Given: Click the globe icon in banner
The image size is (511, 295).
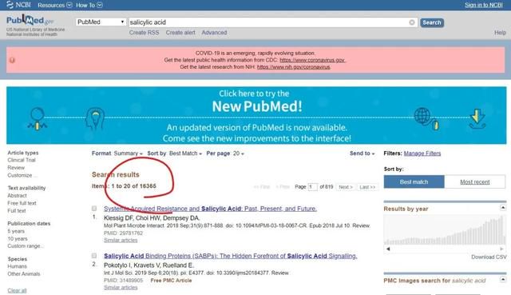Looking at the screenshot, I should [x=422, y=116].
